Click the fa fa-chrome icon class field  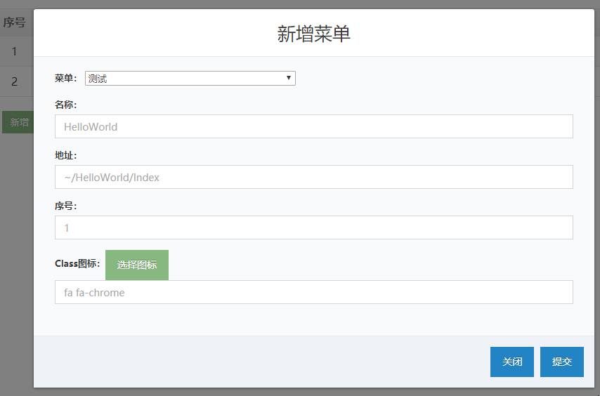pyautogui.click(x=313, y=293)
